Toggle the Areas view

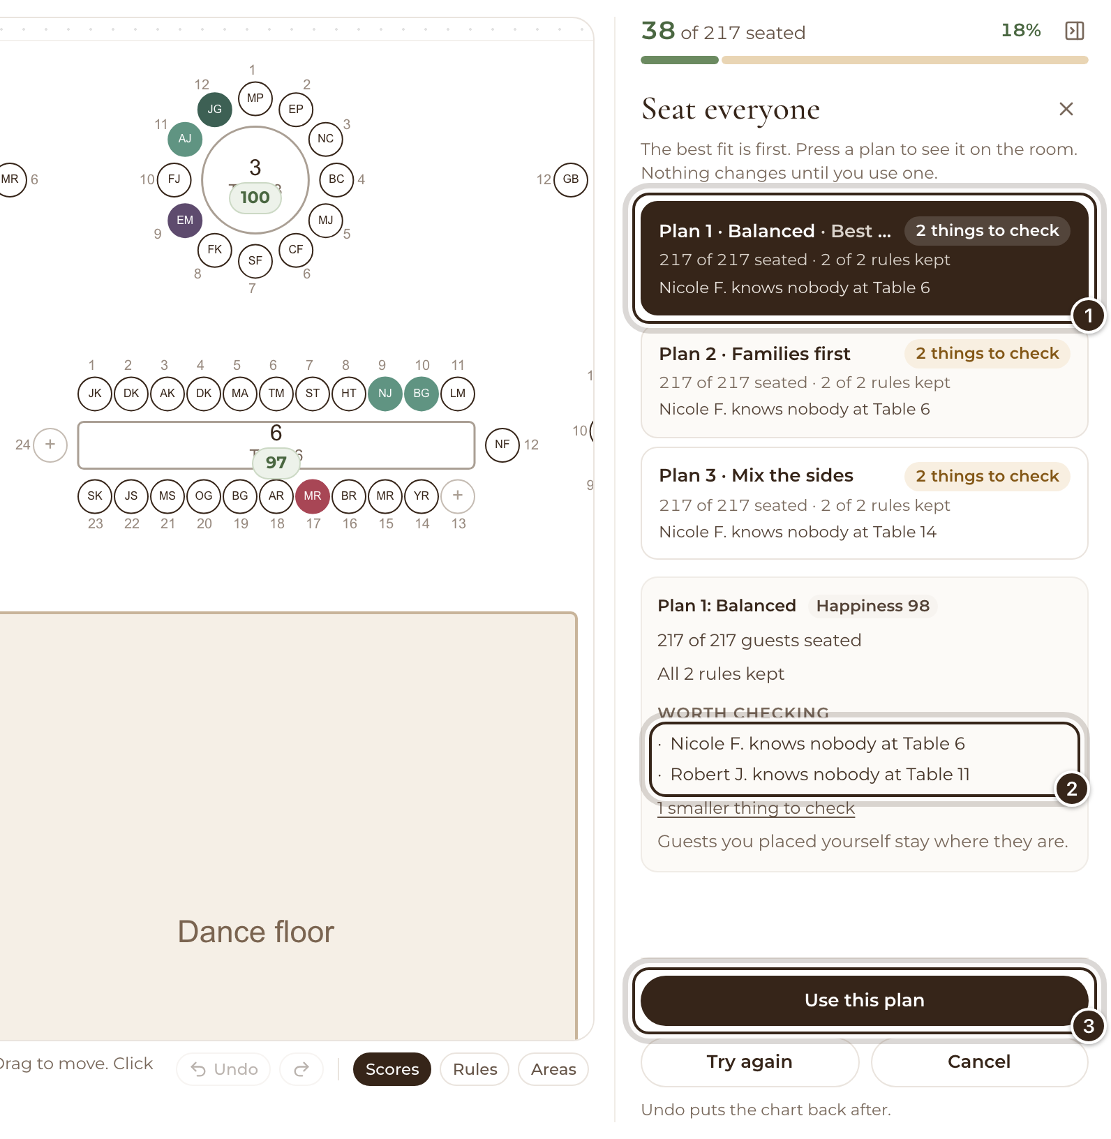(x=553, y=1069)
